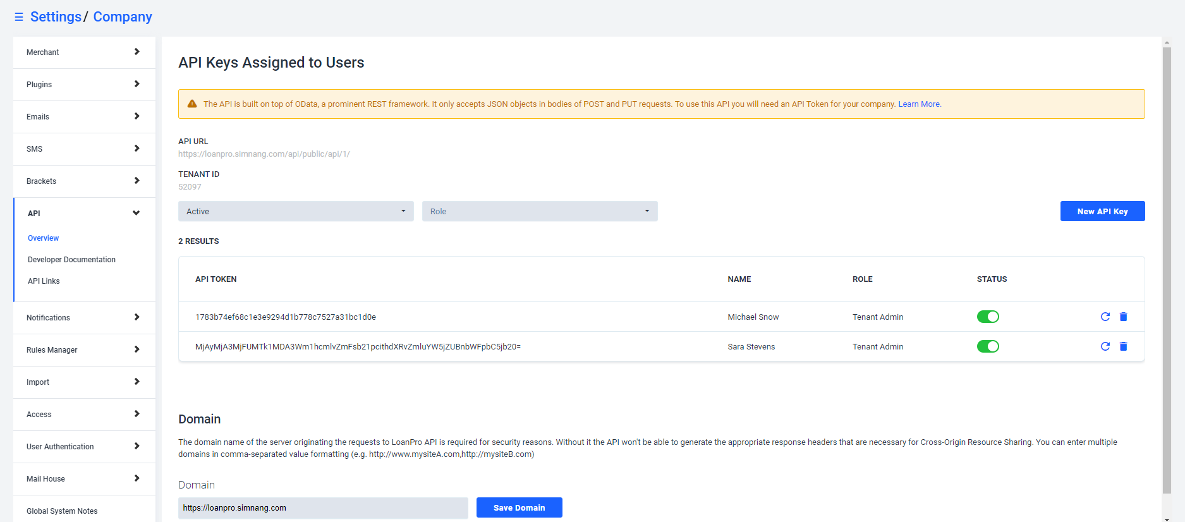Click the Domain input field
Viewport: 1185px width, 522px height.
pyautogui.click(x=323, y=507)
